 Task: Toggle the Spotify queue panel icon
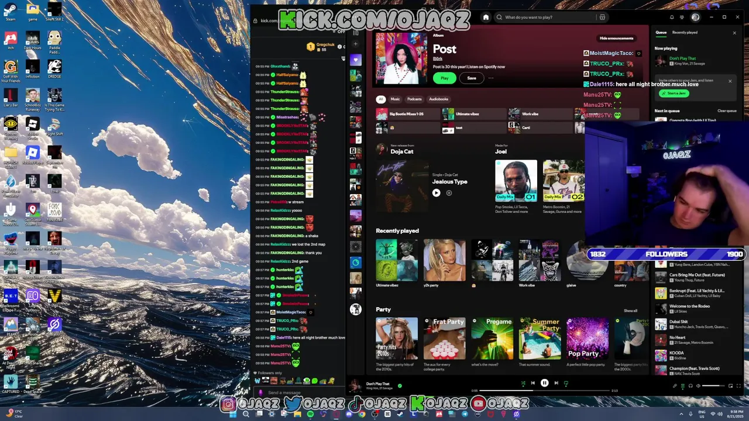coord(683,386)
